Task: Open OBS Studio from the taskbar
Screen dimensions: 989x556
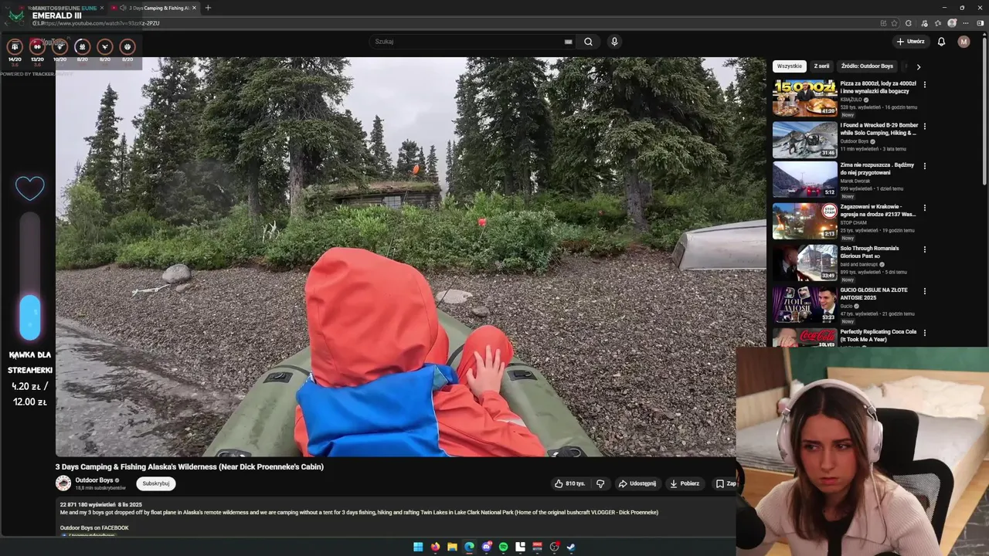Action: pyautogui.click(x=554, y=547)
